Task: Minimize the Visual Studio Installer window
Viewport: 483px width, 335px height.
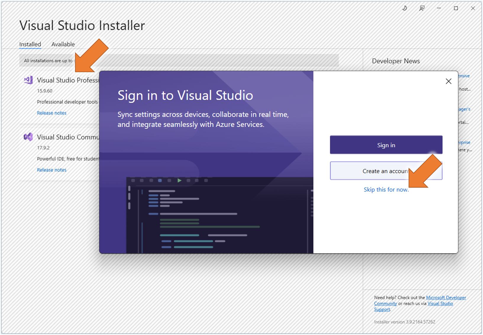Action: (439, 8)
